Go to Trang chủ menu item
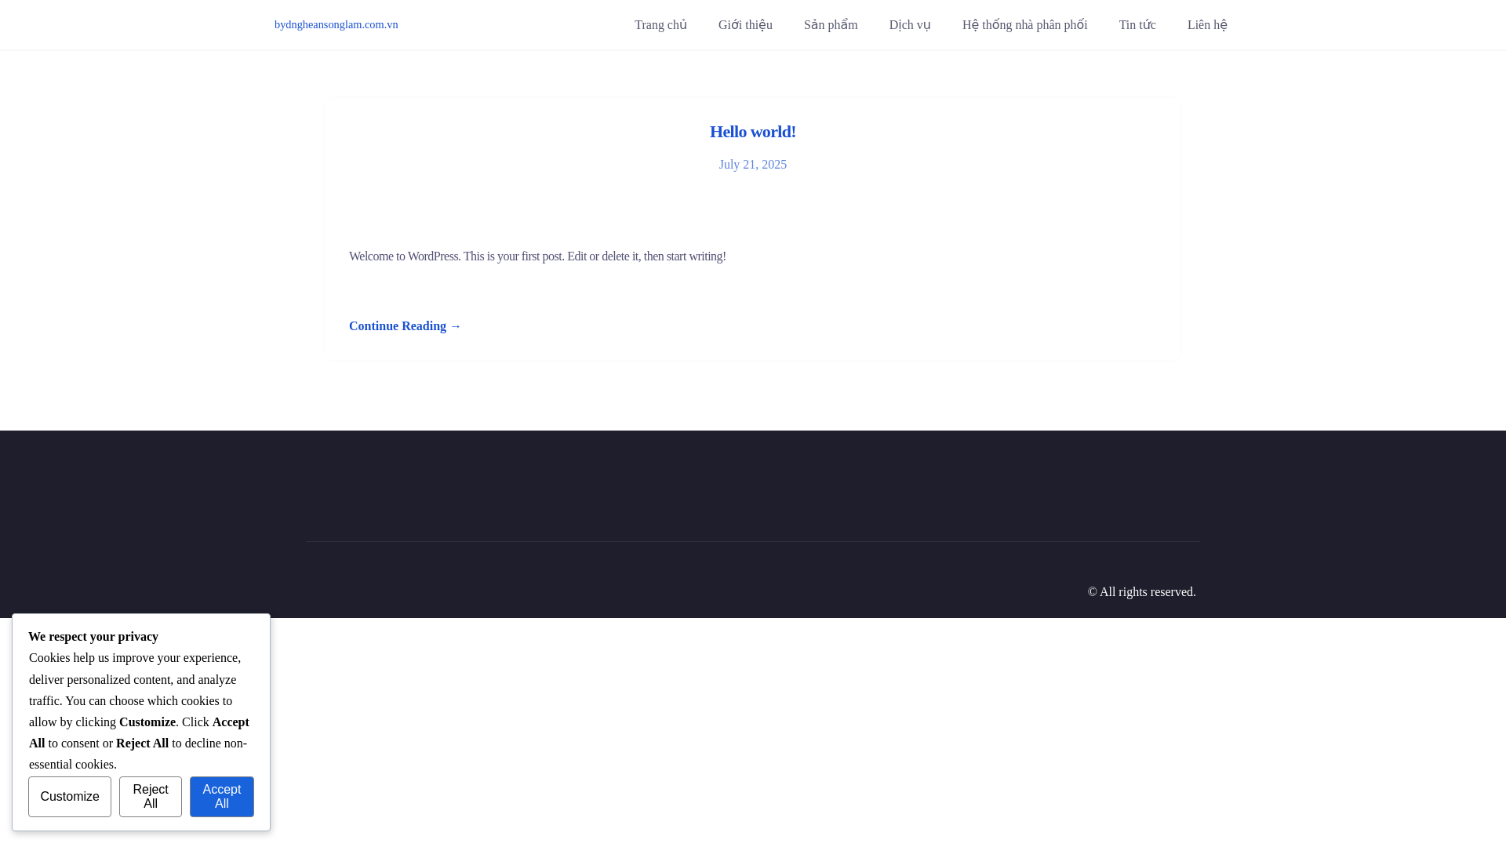The width and height of the screenshot is (1506, 847). click(x=660, y=25)
